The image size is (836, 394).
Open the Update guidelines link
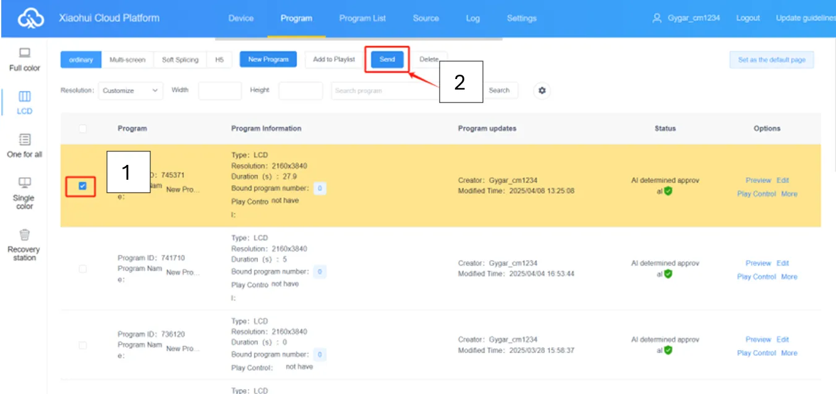tap(806, 18)
